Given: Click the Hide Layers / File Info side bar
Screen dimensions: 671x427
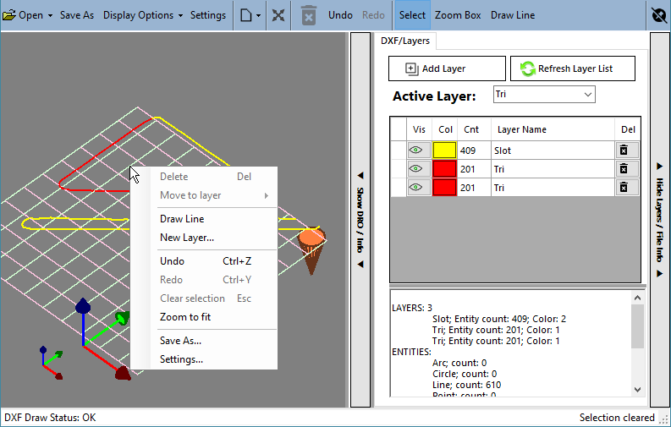Looking at the screenshot, I should pyautogui.click(x=659, y=220).
